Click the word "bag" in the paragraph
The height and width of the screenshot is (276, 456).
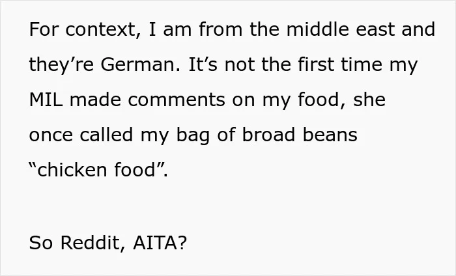pos(193,135)
